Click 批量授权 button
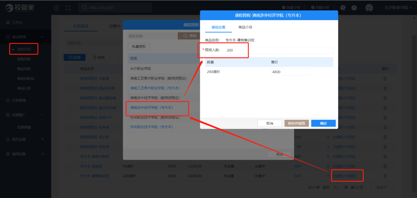 click(x=139, y=47)
